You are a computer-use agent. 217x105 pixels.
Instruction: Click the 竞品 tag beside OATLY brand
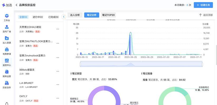36,101
